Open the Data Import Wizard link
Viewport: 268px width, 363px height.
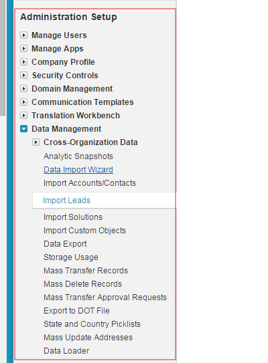78,170
